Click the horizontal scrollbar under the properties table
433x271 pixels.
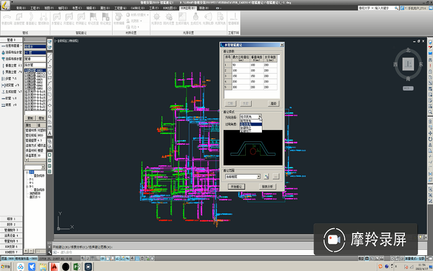[x=35, y=160]
